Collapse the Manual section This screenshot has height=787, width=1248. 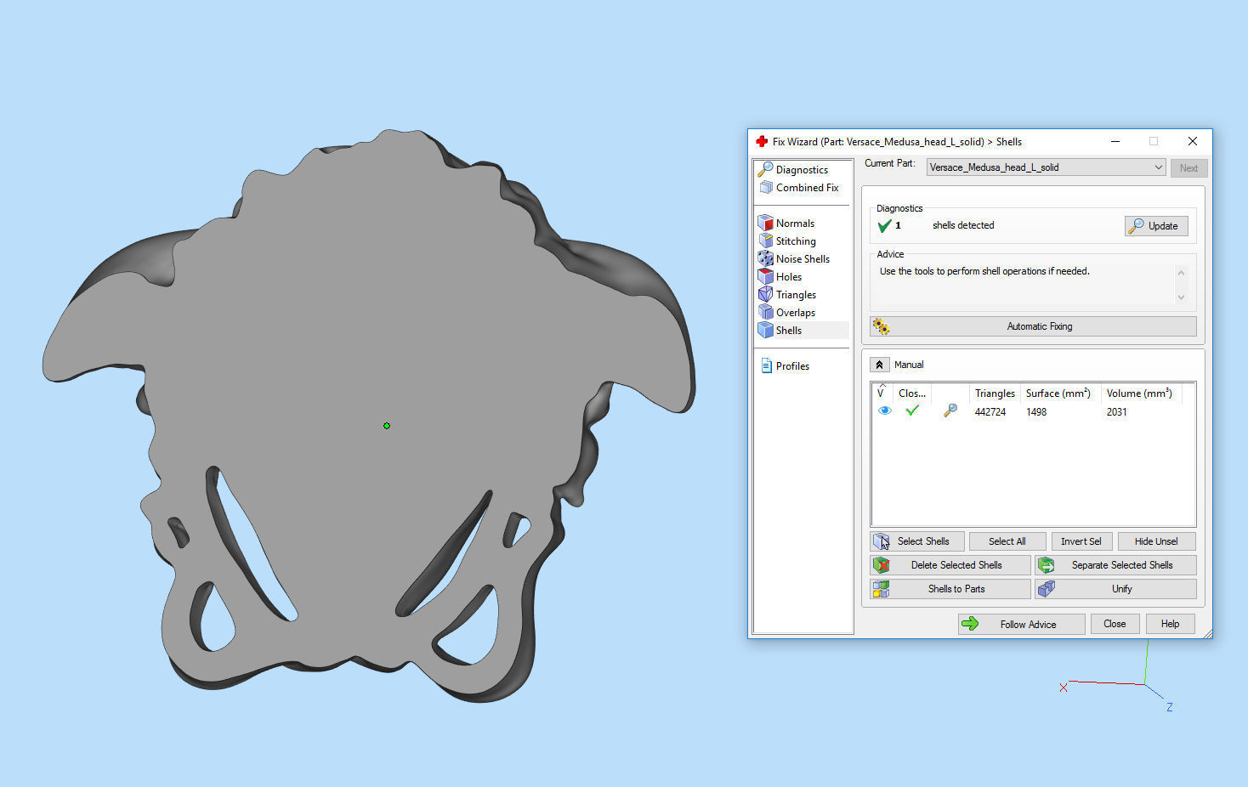pos(879,365)
